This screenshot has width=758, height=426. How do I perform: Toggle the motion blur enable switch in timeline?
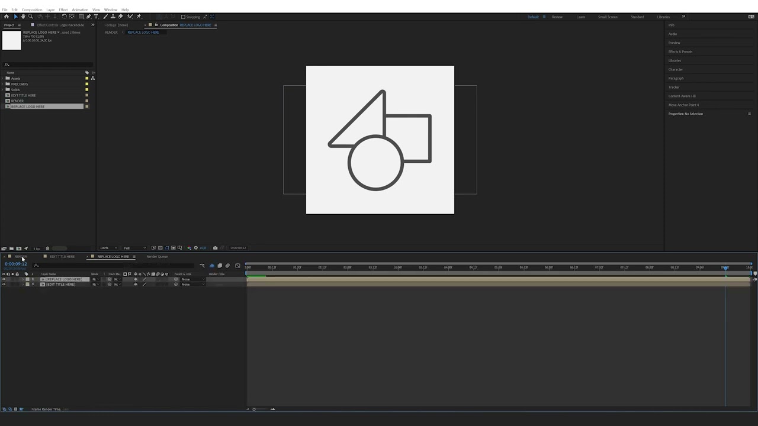227,266
